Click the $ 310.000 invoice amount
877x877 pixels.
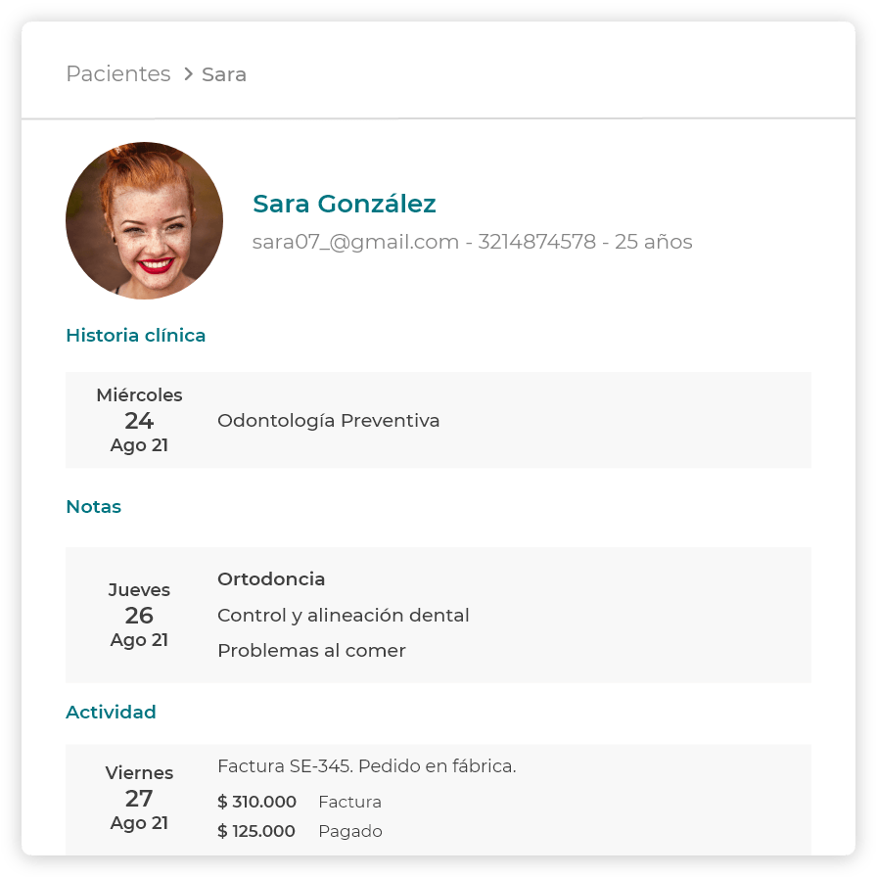pos(256,803)
